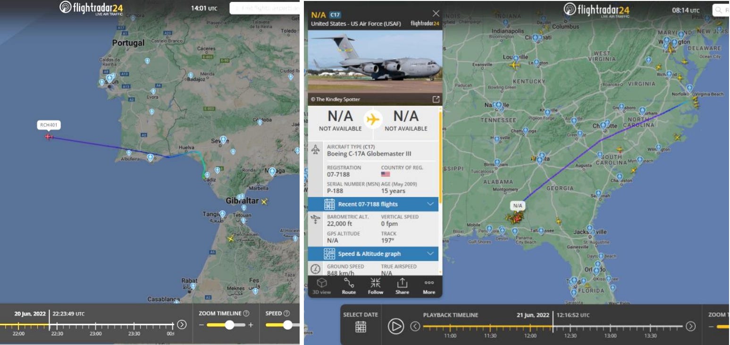Image resolution: width=730 pixels, height=345 pixels.
Task: Click the plus to zoom timeline in
Action: [251, 325]
